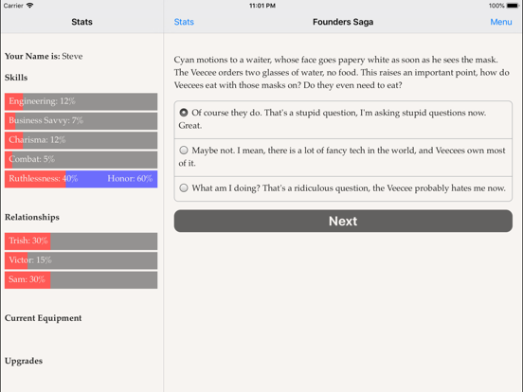The image size is (523, 392).
Task: Tap the blue Stats link
Action: tap(184, 22)
